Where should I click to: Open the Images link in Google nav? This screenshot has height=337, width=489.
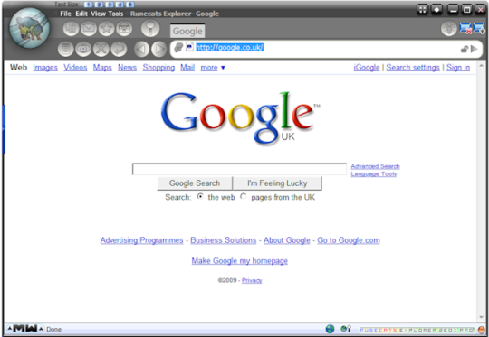45,68
